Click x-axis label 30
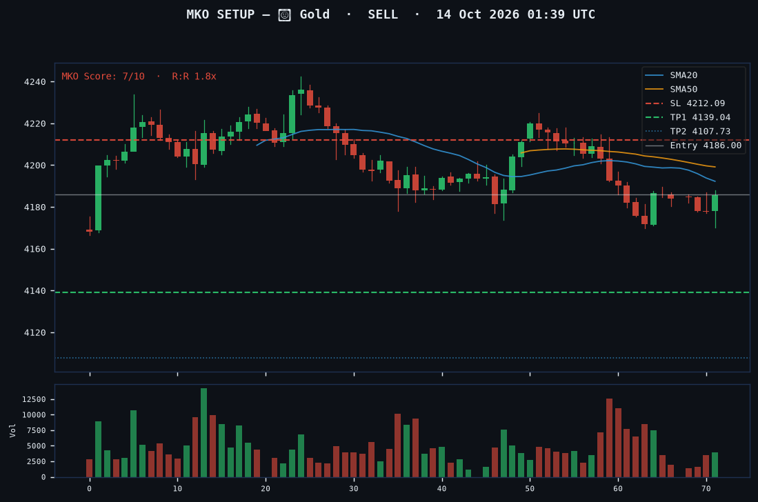 [354, 488]
